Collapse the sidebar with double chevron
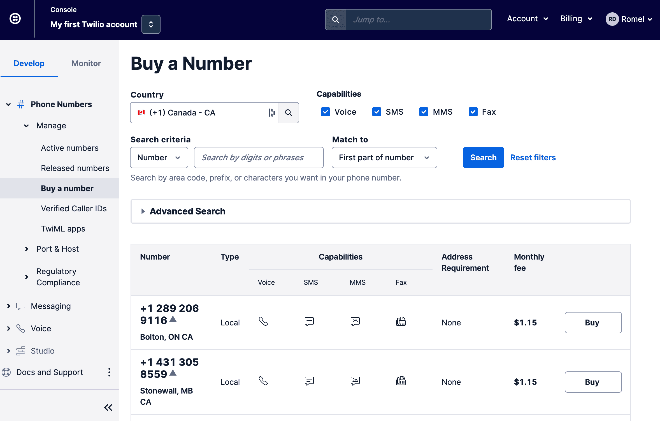Screen dimensions: 660x421 [x=108, y=408]
